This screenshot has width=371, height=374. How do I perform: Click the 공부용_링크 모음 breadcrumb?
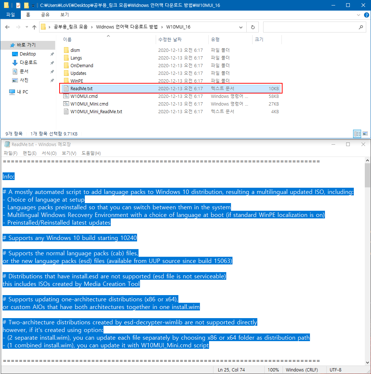[x=71, y=27]
